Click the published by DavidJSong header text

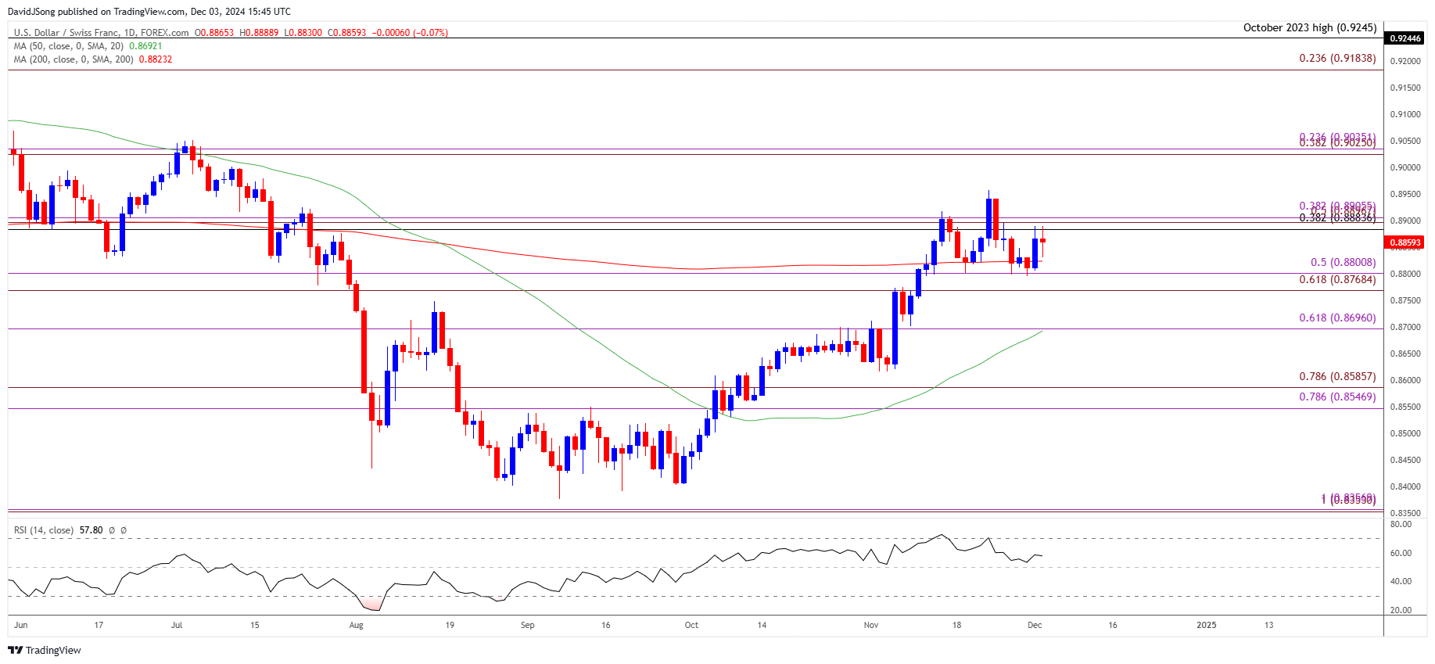[149, 12]
